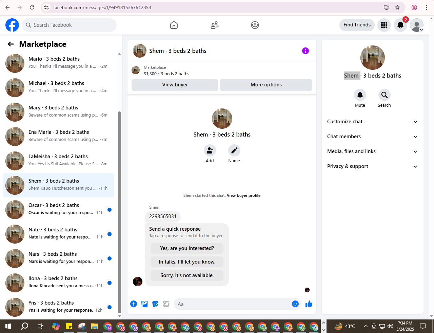Click the browser address bar URL
Screen dimensions: 434x333
[x=102, y=7]
